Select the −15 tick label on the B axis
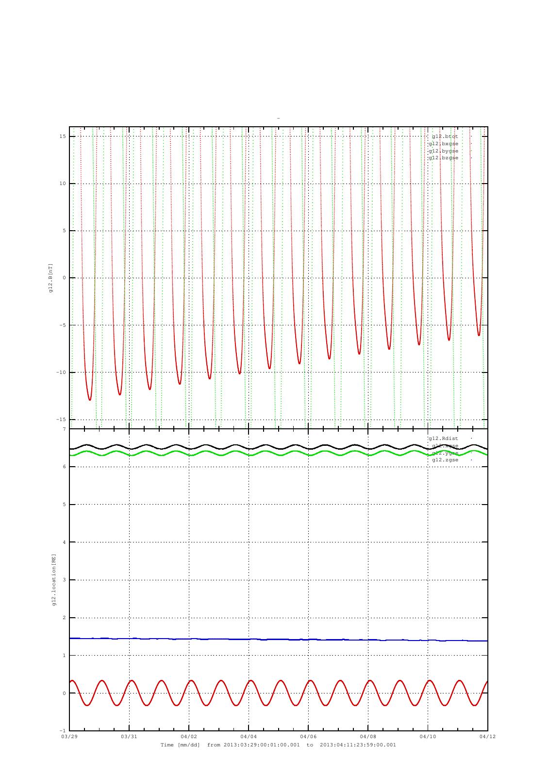The height and width of the screenshot is (777, 549). [x=61, y=420]
